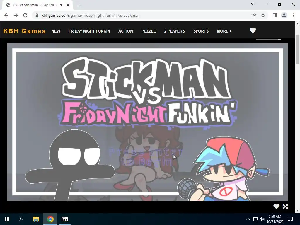Open the ACTION games category
This screenshot has height=225, width=300.
(125, 31)
